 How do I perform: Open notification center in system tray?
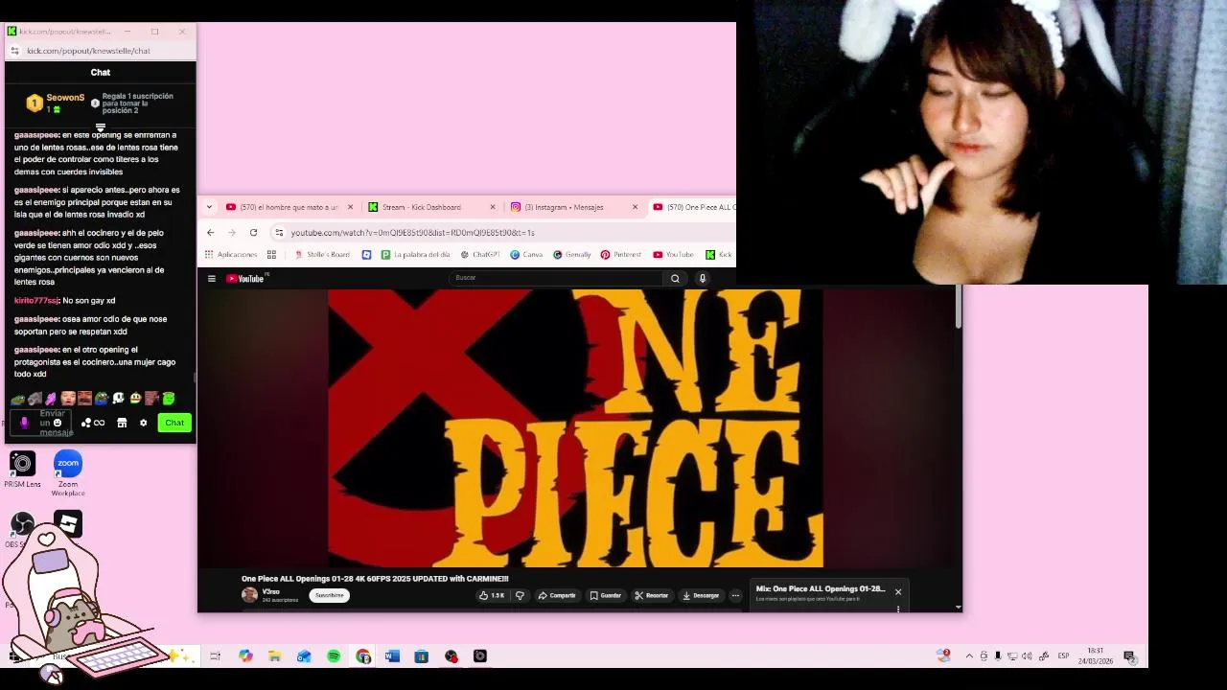pos(1129,656)
